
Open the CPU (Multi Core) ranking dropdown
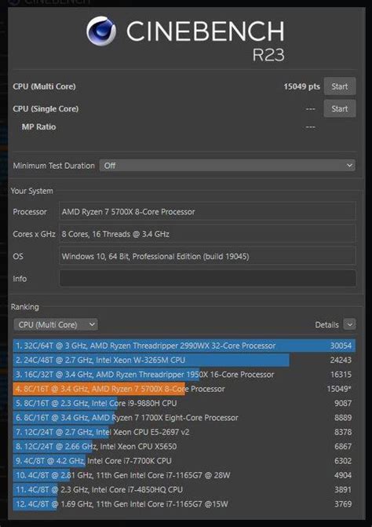56,324
